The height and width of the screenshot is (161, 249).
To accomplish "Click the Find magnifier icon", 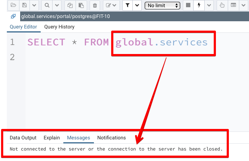I will pos(47,5).
